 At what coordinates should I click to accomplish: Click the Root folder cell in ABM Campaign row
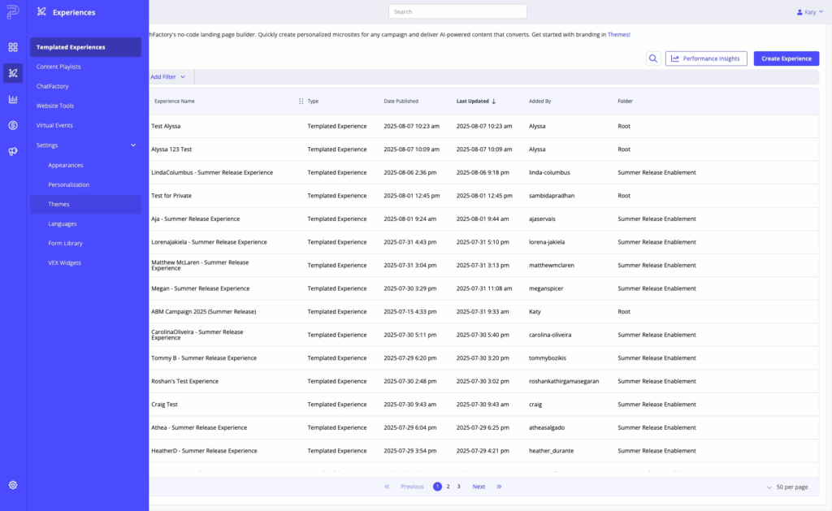[x=624, y=312]
